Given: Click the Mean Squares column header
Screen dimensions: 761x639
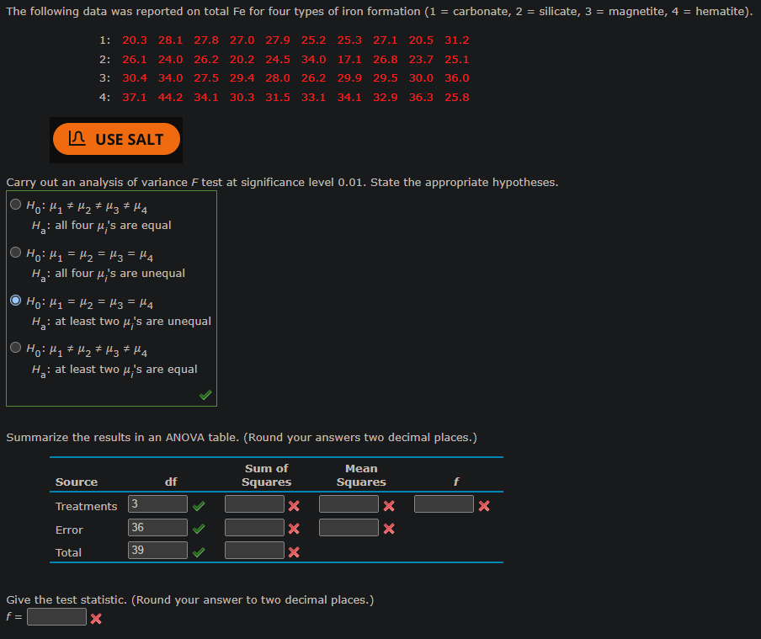Looking at the screenshot, I should pos(361,476).
